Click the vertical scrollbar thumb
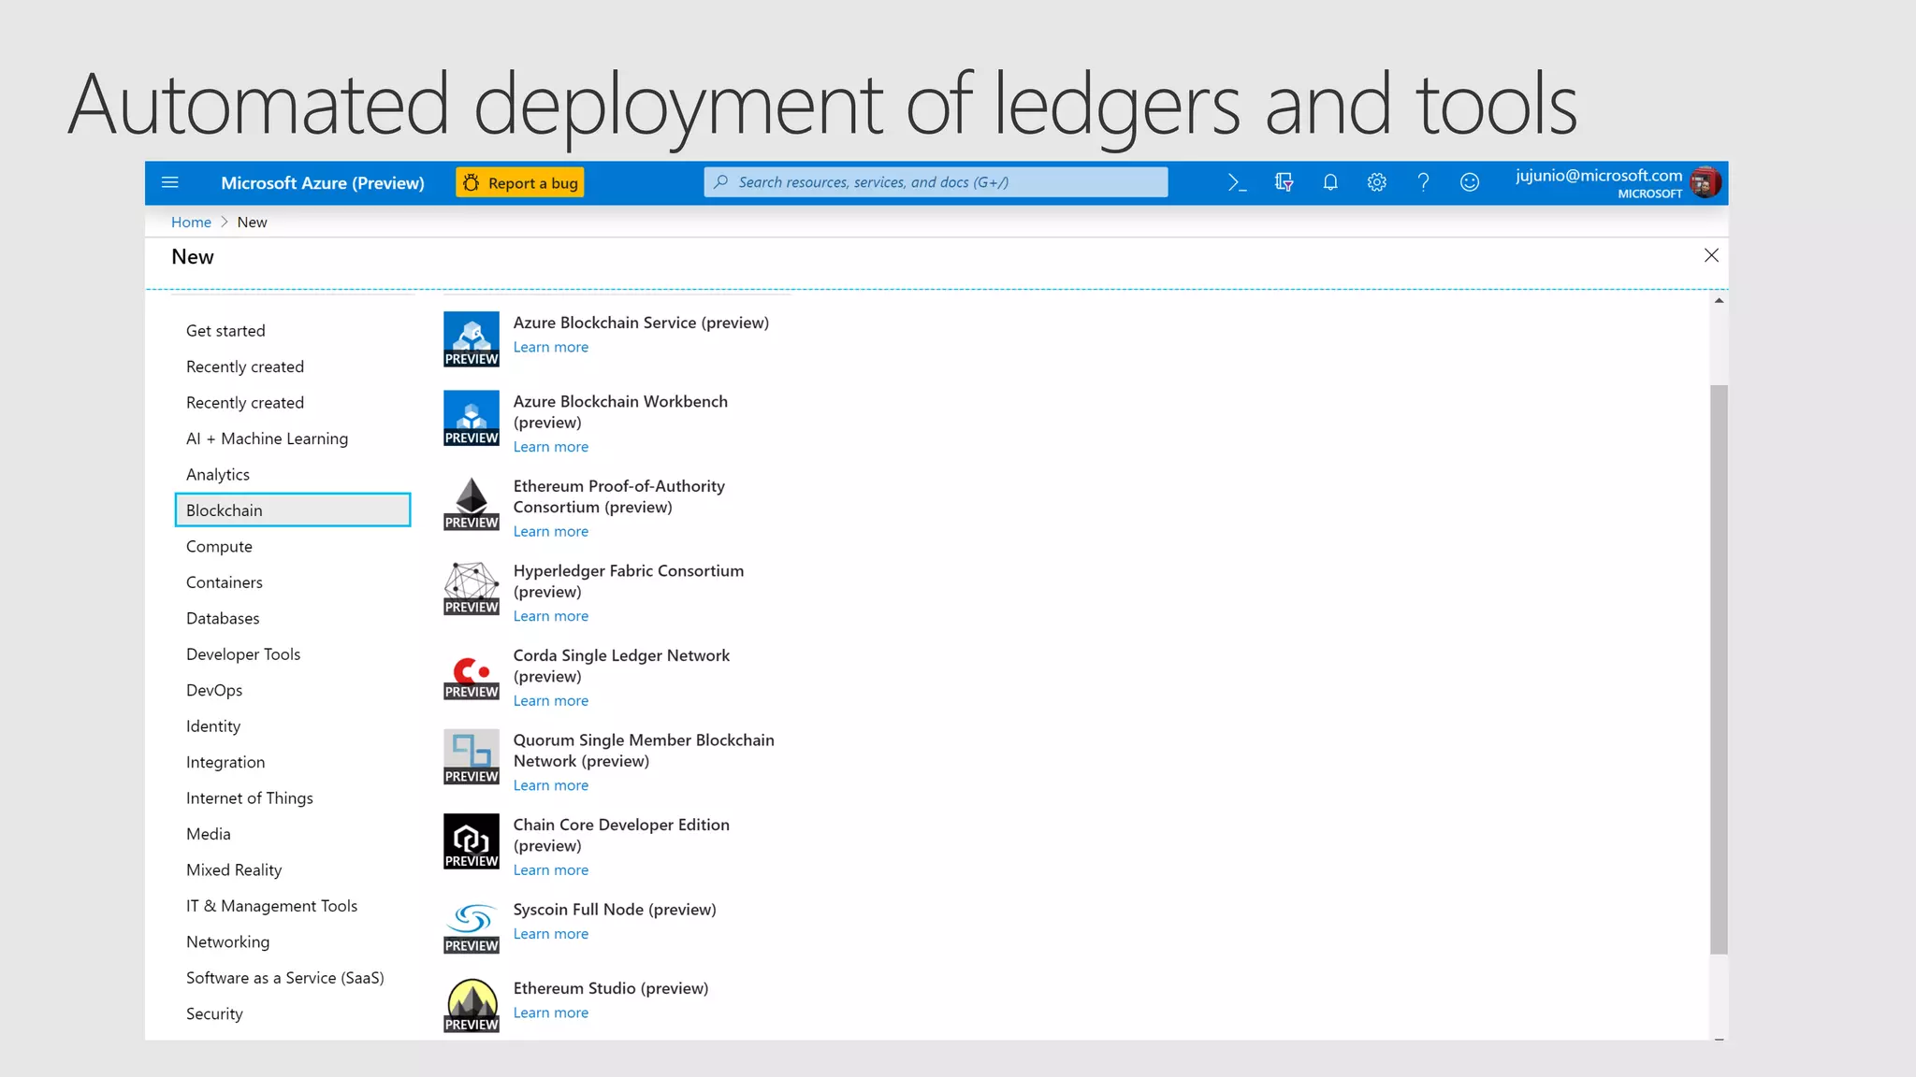This screenshot has height=1077, width=1916. point(1719,669)
